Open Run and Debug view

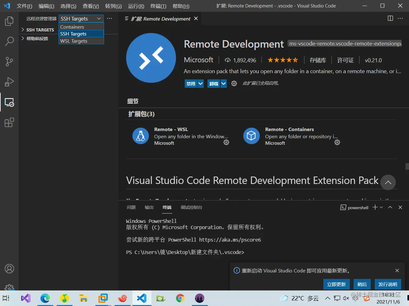pos(9,82)
